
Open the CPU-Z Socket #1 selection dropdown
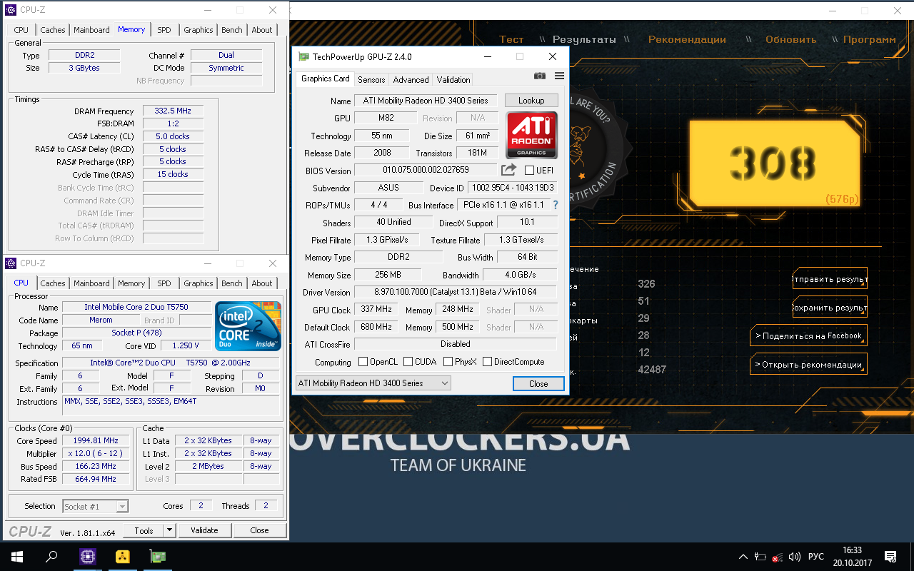point(96,506)
